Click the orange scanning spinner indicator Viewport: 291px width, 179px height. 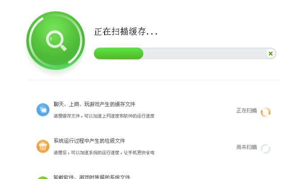point(266,112)
